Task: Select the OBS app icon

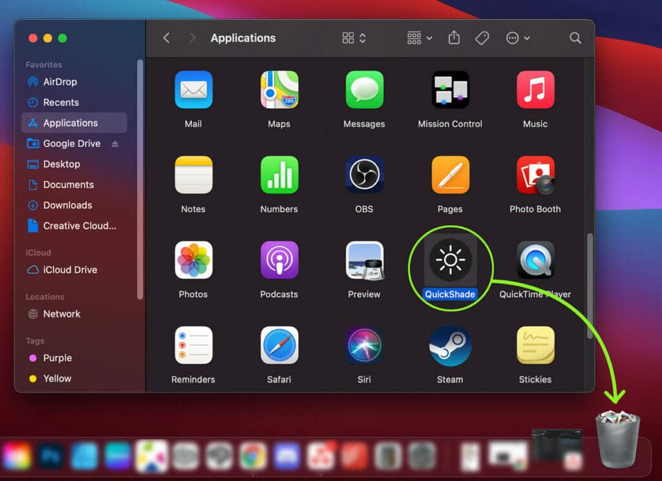Action: coord(365,175)
